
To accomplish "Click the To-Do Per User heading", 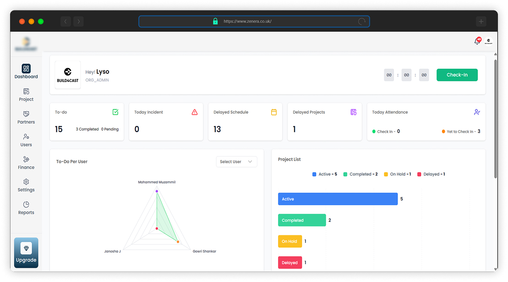I will click(x=72, y=162).
